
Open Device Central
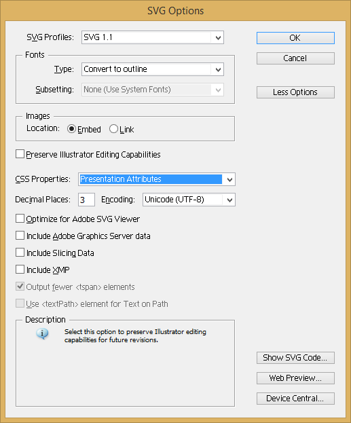tap(295, 399)
